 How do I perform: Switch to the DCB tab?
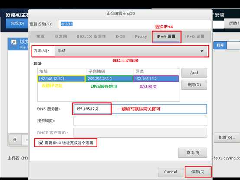[x=120, y=36]
